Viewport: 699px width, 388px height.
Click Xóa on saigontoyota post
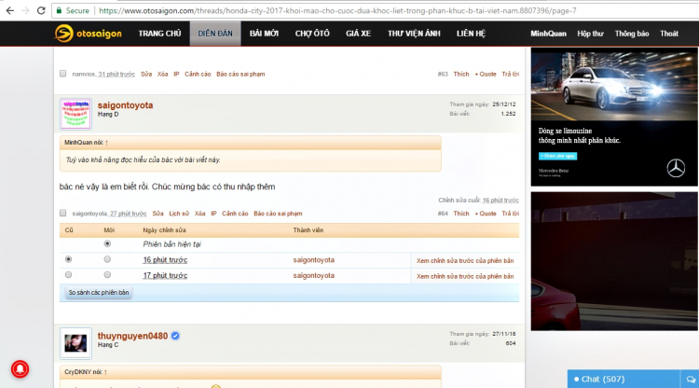click(199, 214)
